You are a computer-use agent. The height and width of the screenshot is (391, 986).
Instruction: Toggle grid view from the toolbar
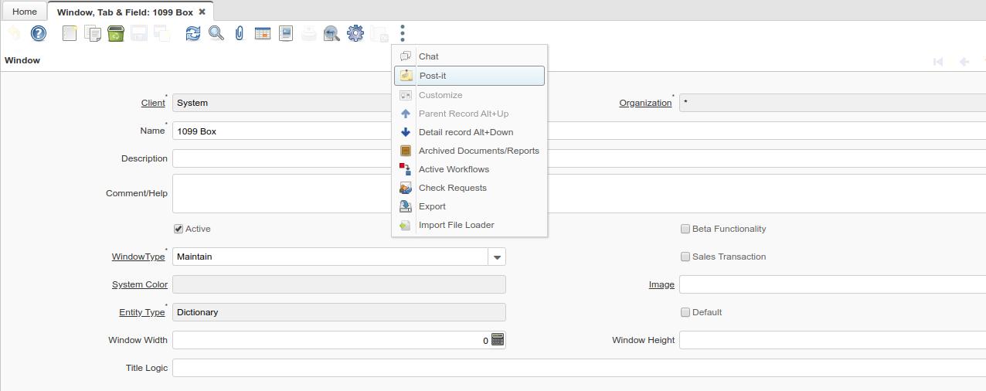(x=263, y=33)
